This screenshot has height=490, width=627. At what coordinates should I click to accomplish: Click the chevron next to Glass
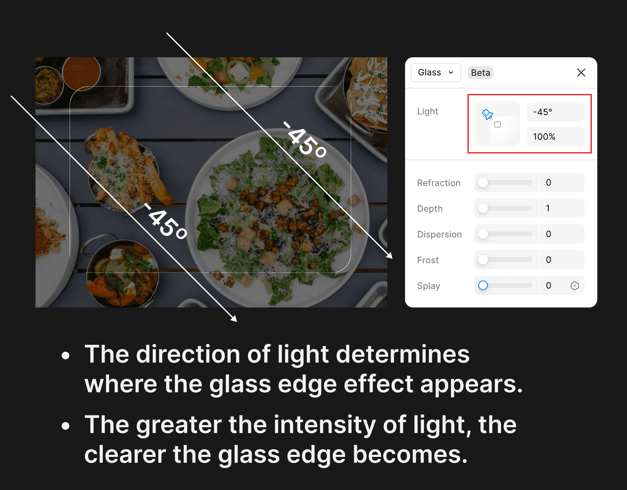point(451,73)
